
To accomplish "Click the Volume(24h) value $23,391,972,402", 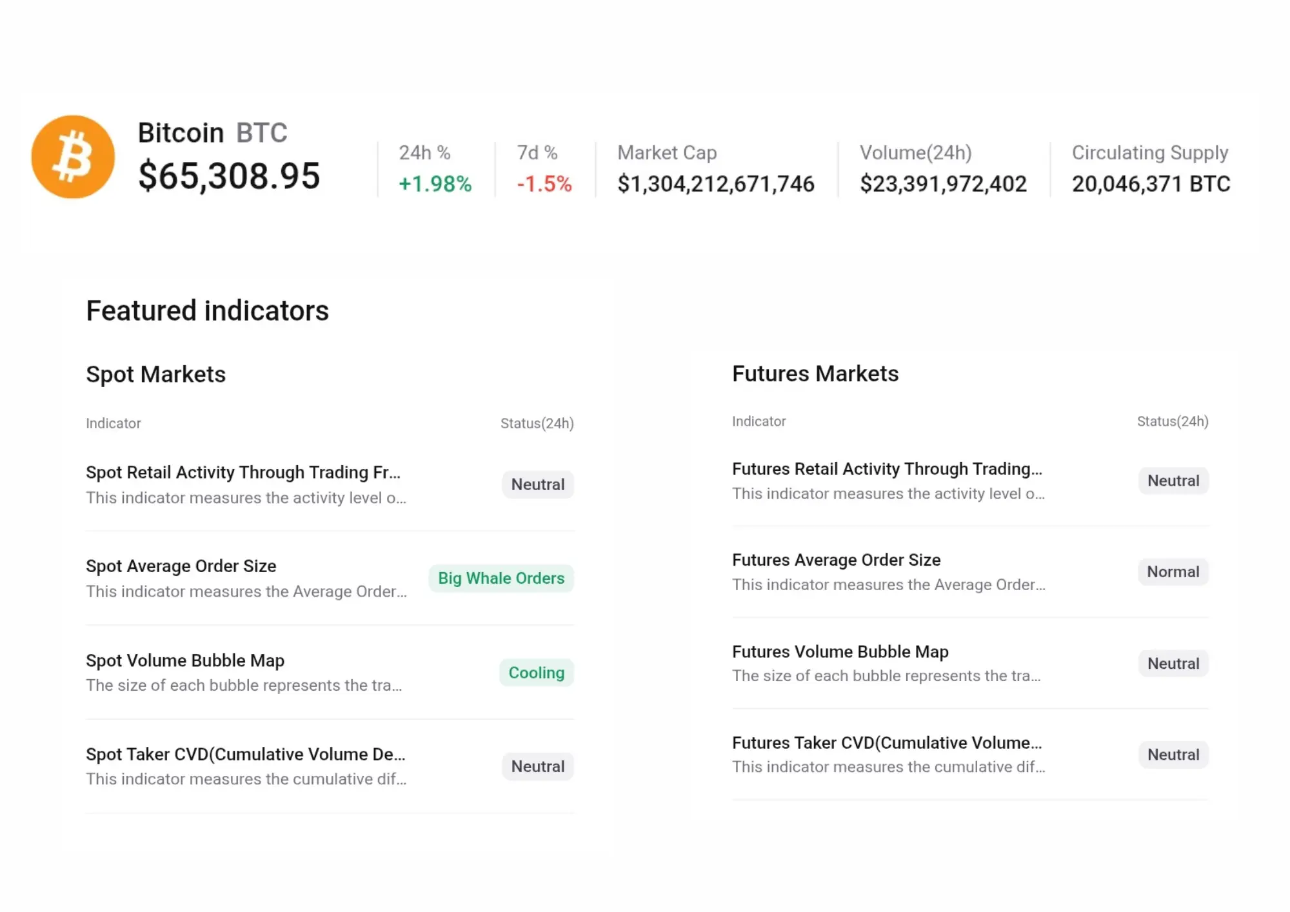I will 943,184.
